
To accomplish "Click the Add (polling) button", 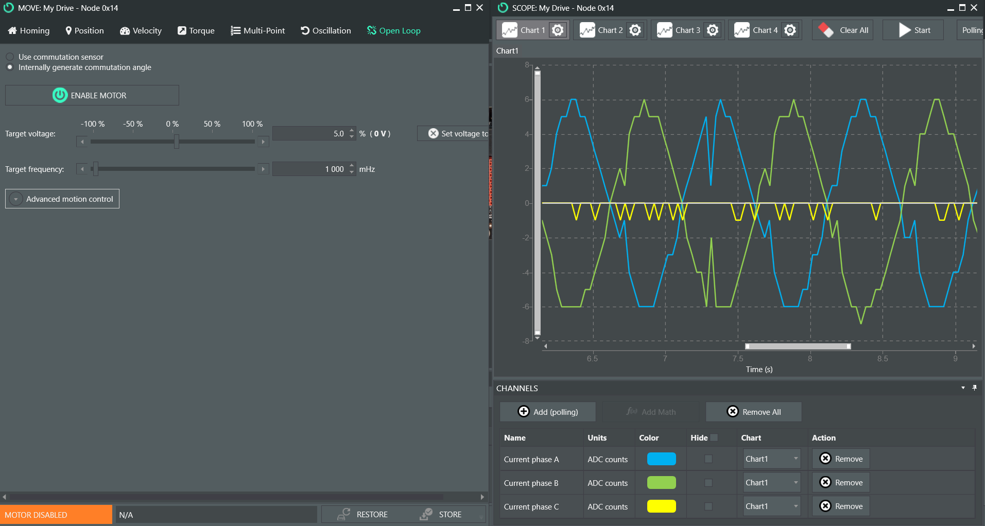I will click(x=548, y=412).
